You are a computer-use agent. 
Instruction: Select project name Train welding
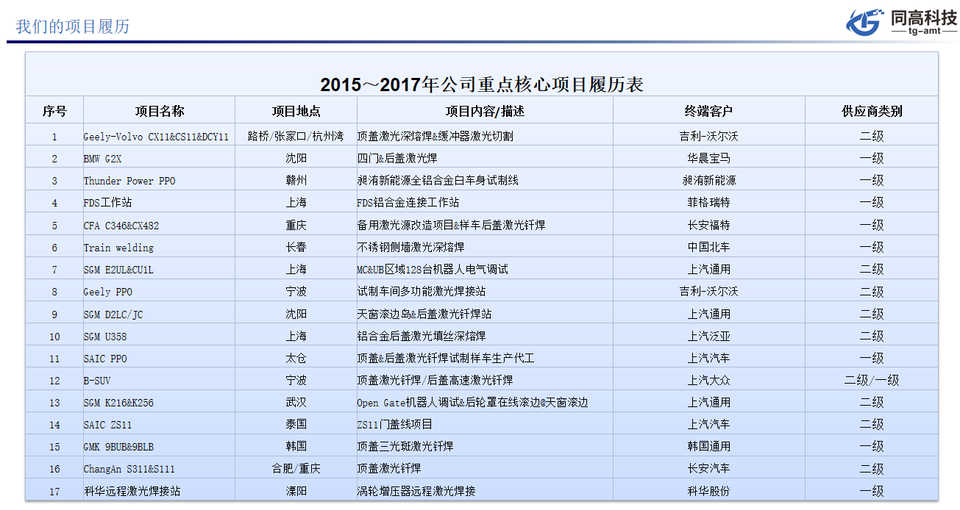point(118,248)
